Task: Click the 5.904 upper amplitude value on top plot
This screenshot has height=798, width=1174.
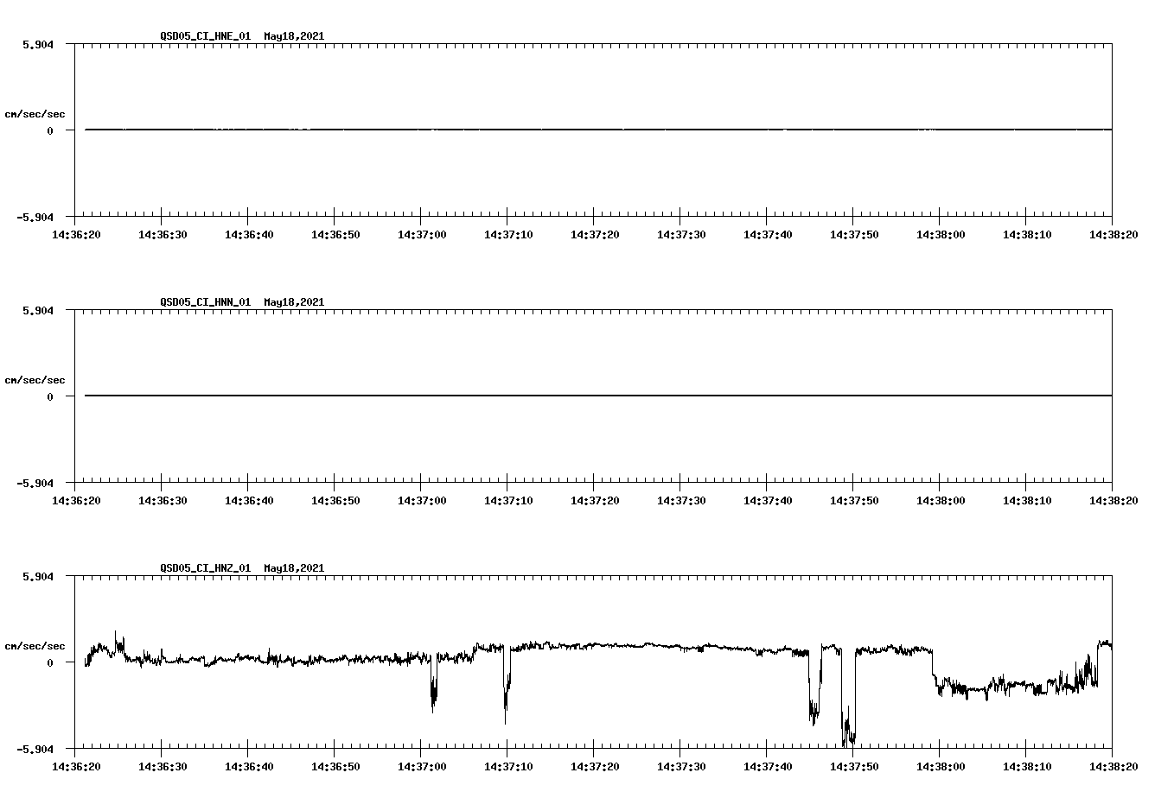Action: pyautogui.click(x=35, y=45)
